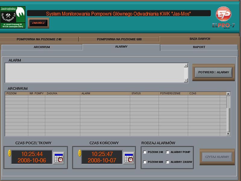Click start time yellow increment/decrement stepper

click(10, 153)
